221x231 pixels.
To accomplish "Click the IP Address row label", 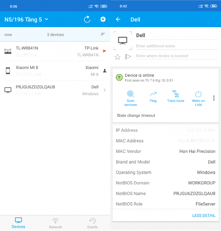I will coord(127,130).
